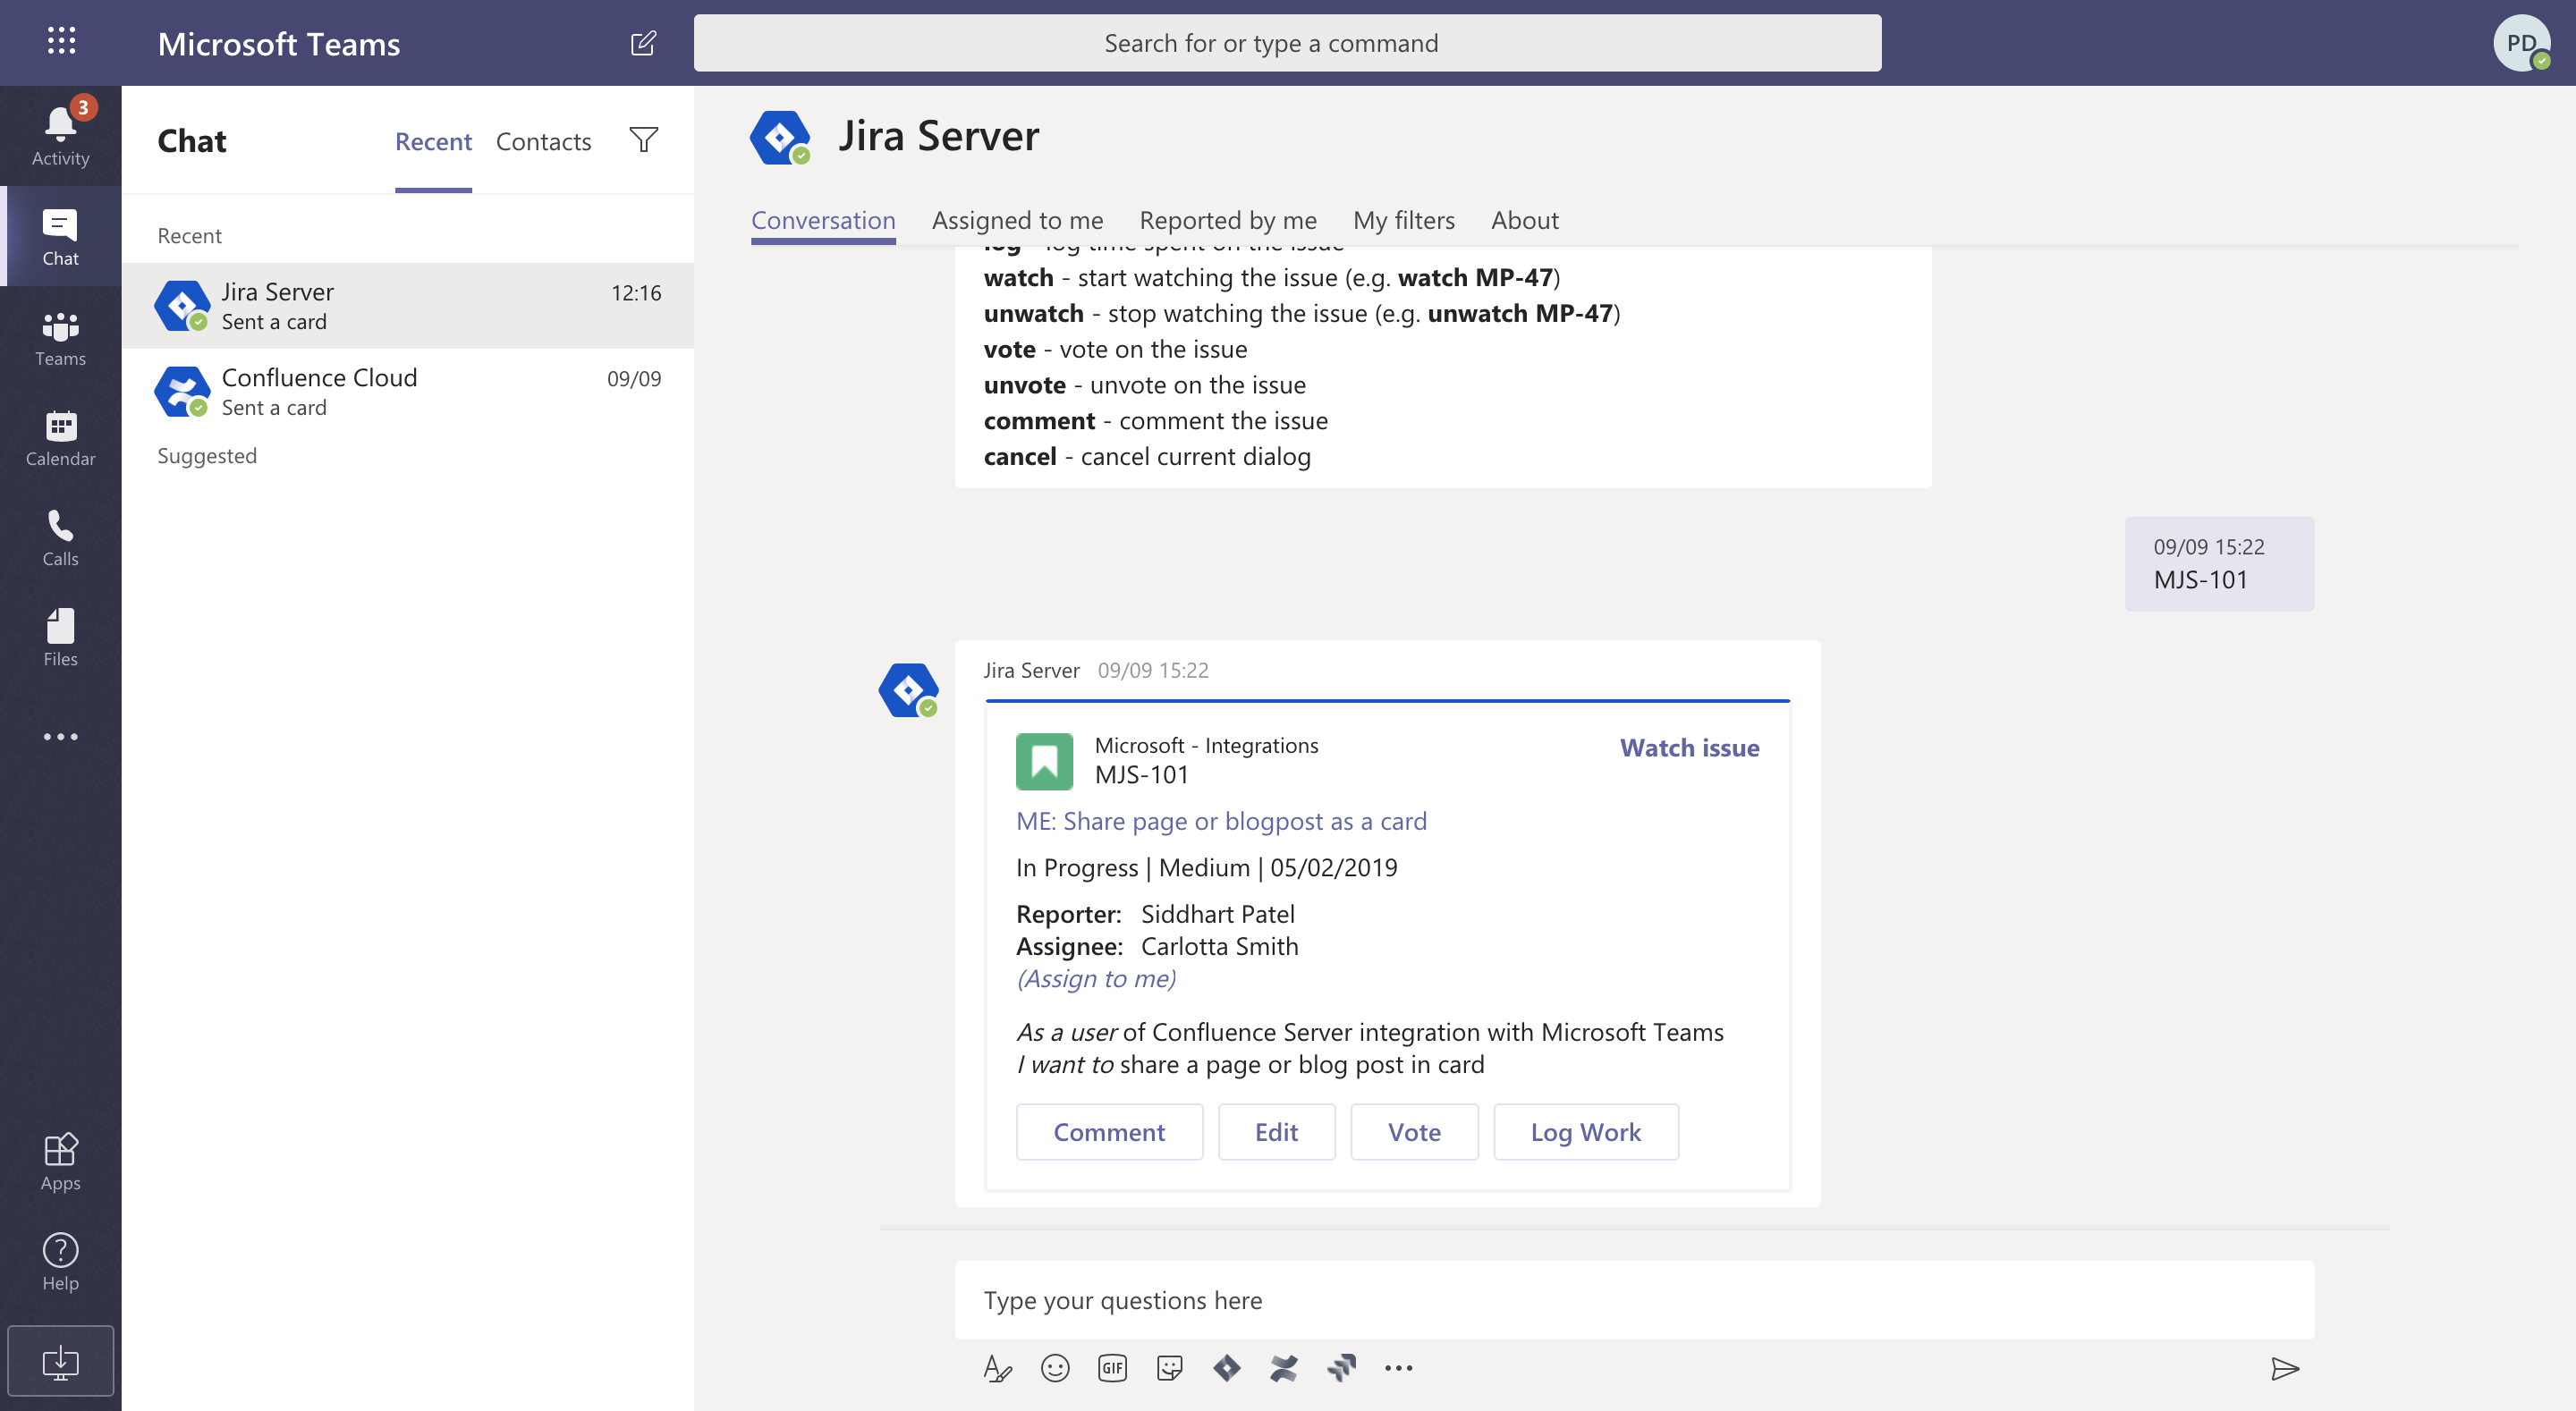Image resolution: width=2576 pixels, height=1411 pixels.
Task: Open the emoji picker
Action: pyautogui.click(x=1055, y=1368)
